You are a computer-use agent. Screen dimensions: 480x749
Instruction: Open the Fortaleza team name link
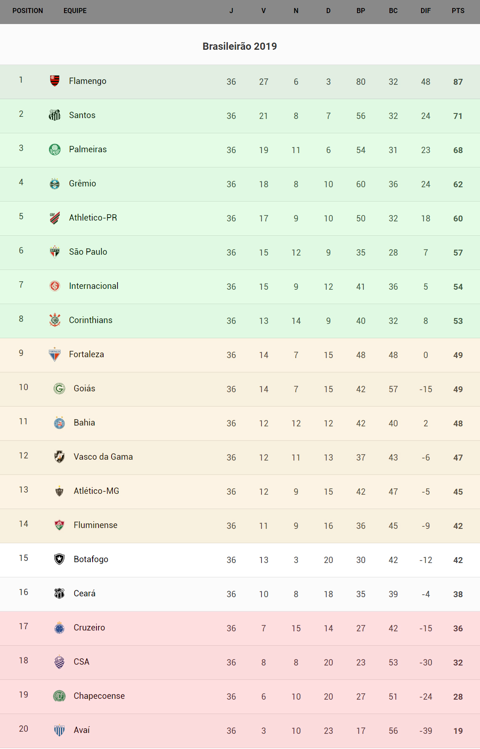click(86, 354)
